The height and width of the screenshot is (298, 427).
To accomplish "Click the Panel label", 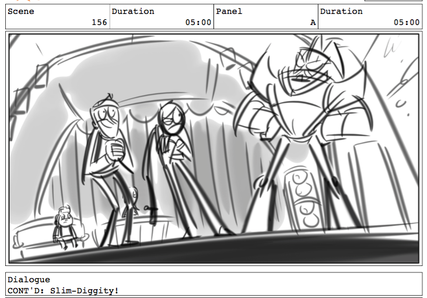I will (229, 12).
